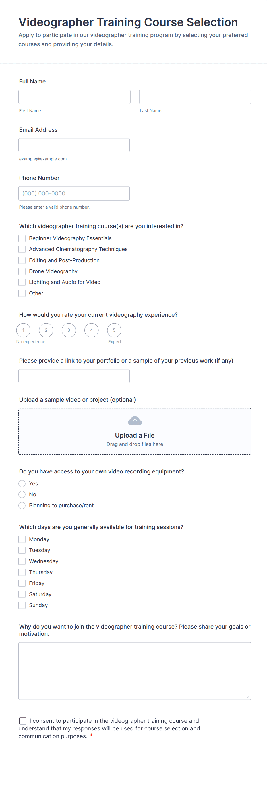Click the portfolio link input box

coord(74,376)
